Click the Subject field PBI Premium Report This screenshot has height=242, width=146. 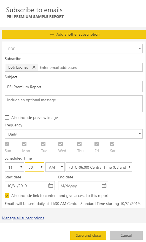74,87
